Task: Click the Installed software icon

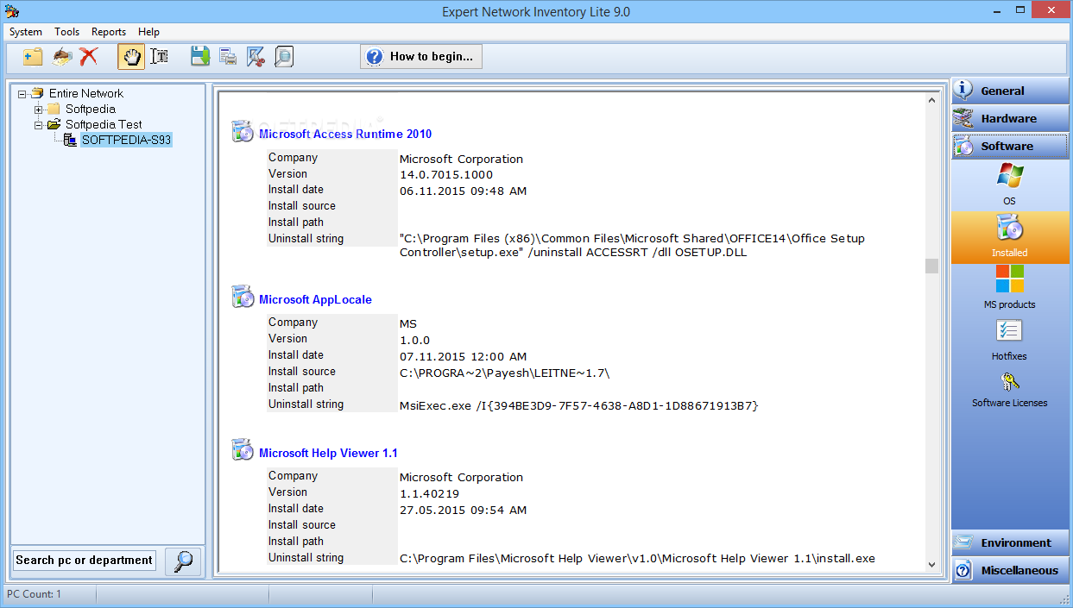Action: (1009, 229)
